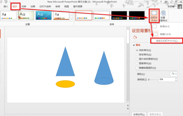Click the fill paint bucket icon in pane
The height and width of the screenshot is (116, 183).
coord(135,37)
